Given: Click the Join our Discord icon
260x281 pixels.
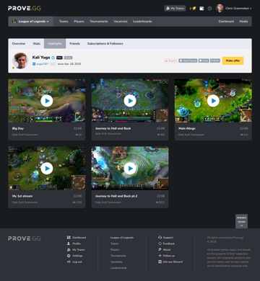Looking at the screenshot, I should (x=160, y=262).
